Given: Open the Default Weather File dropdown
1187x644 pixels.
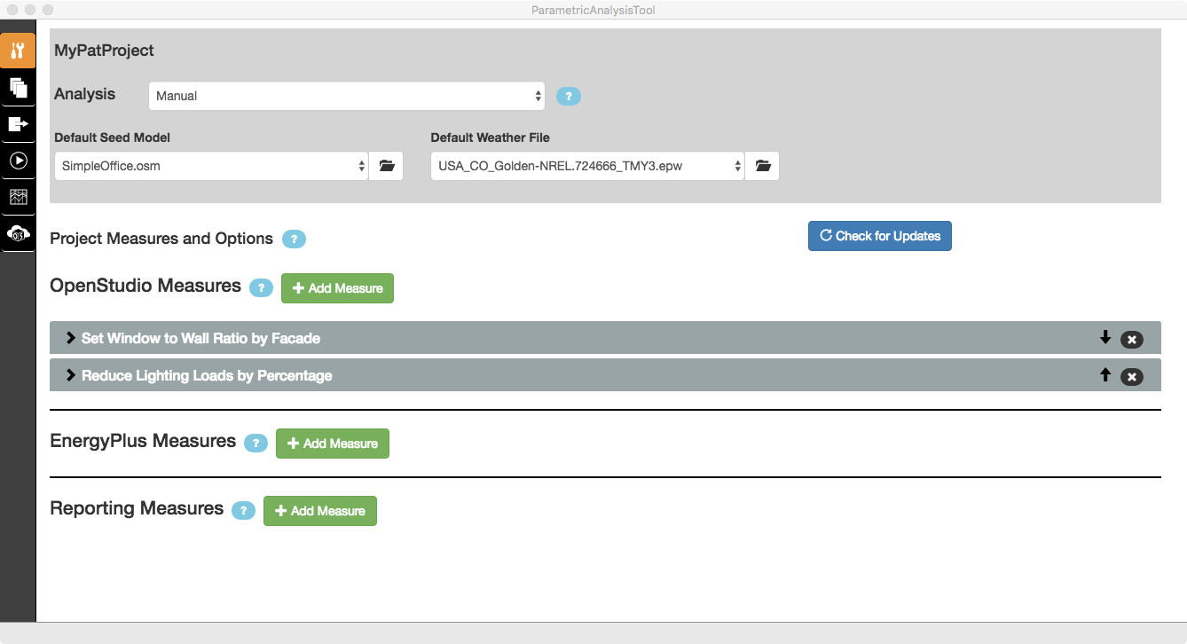Looking at the screenshot, I should pyautogui.click(x=585, y=165).
